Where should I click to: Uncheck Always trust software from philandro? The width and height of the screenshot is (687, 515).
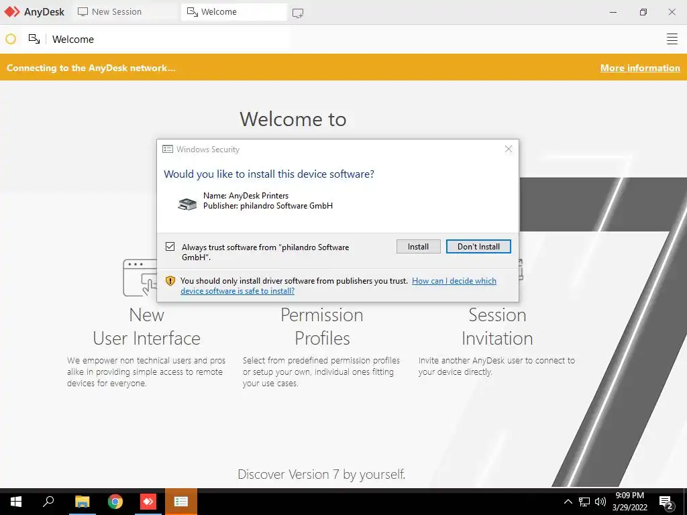pyautogui.click(x=170, y=247)
